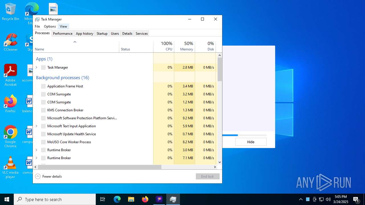
Task: Open the Options menu
Action: coord(50,26)
